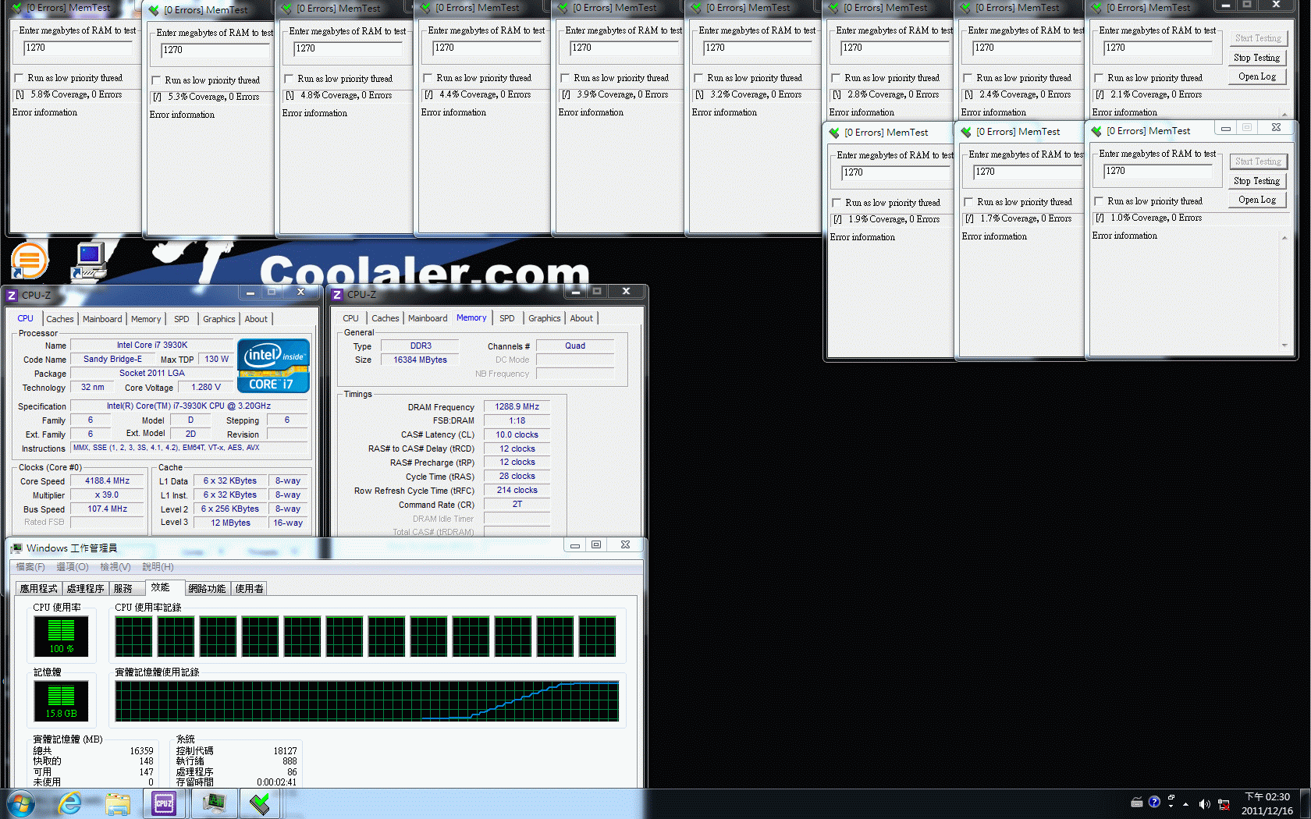
Task: Click the orange round desktop shortcut icon
Action: (30, 260)
